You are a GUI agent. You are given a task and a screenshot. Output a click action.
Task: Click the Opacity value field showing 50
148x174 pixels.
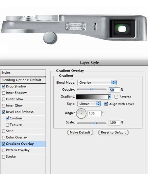coord(114,90)
